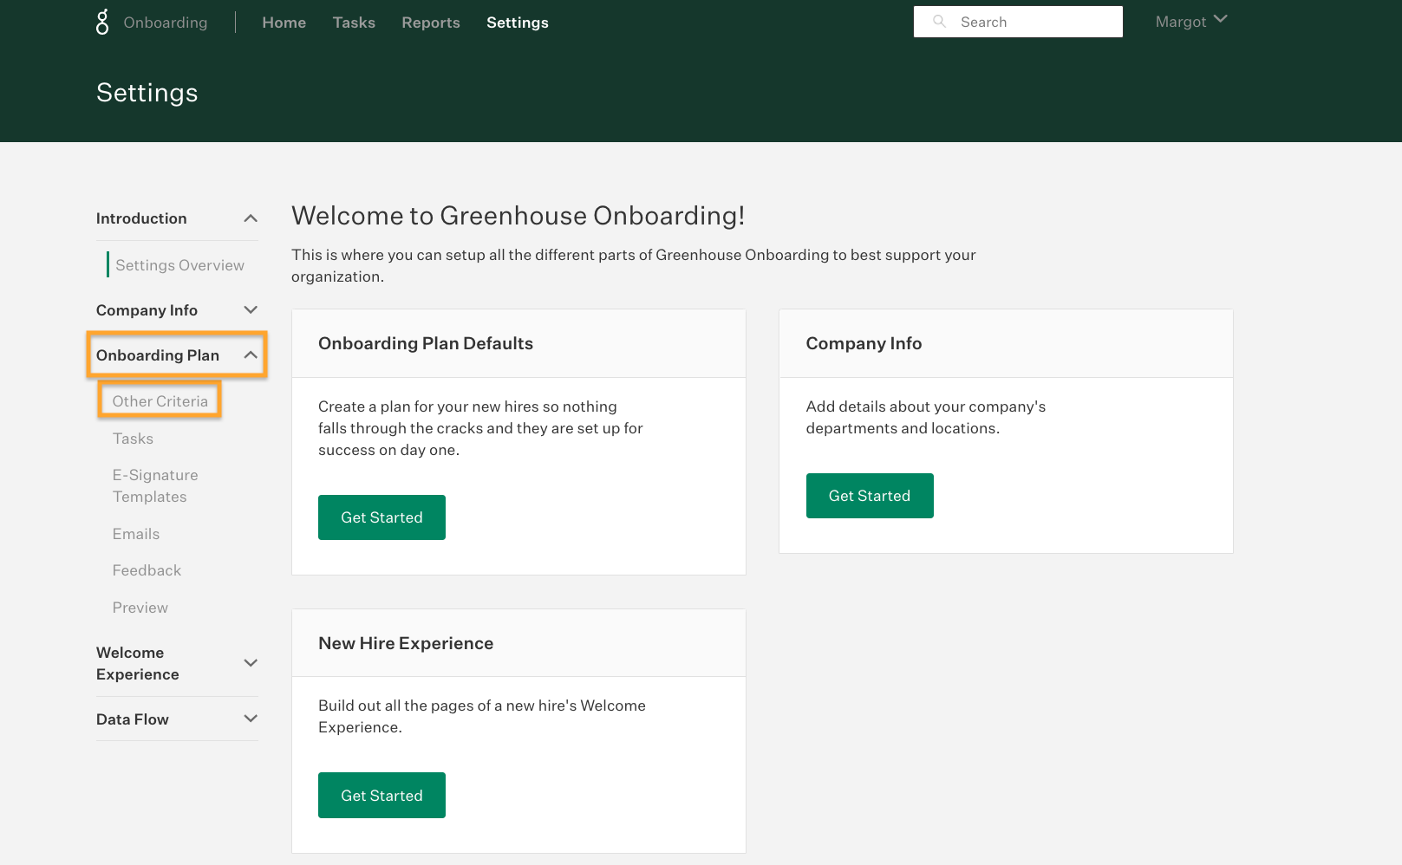Expand the Company Info sidebar section
Viewport: 1402px width, 865px height.
coord(177,310)
